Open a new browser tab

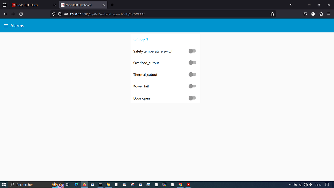(112, 5)
